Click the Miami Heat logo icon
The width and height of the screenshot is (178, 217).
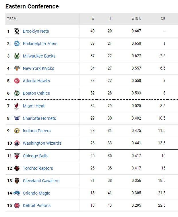click(17, 106)
